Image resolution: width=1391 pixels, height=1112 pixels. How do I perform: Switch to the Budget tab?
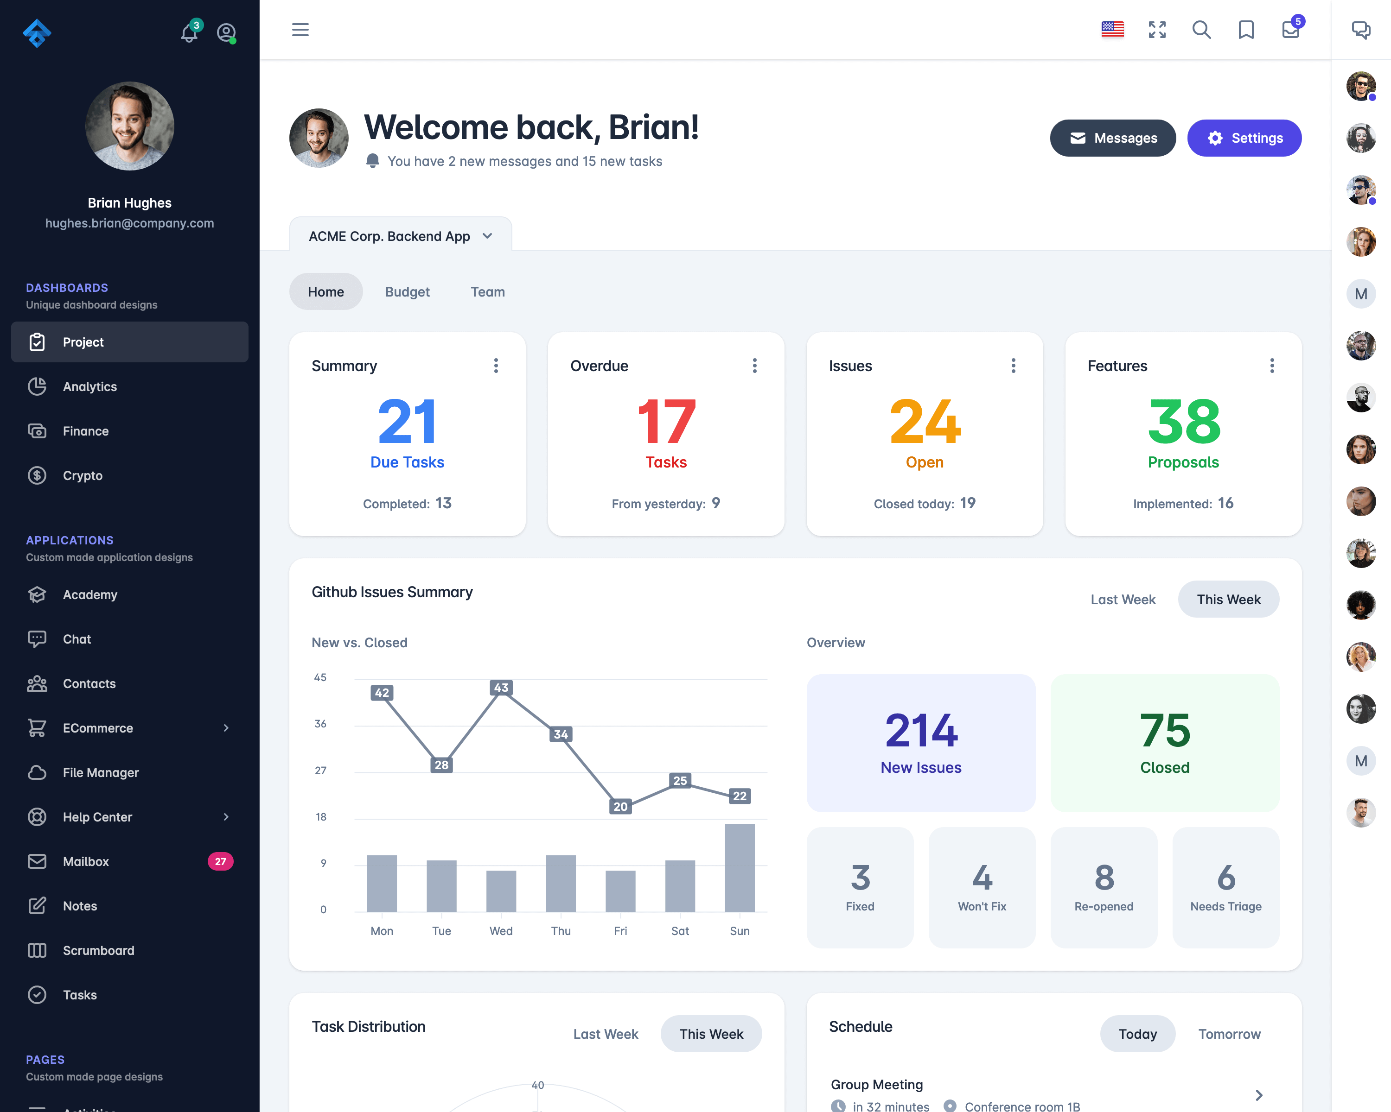coord(407,291)
